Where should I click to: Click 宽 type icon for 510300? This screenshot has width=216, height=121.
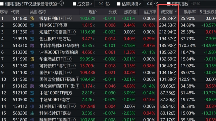[x=32, y=52]
